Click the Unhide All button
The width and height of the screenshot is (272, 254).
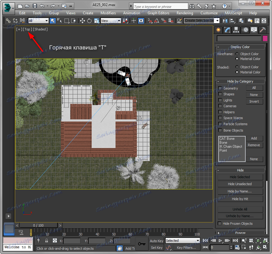point(240,209)
